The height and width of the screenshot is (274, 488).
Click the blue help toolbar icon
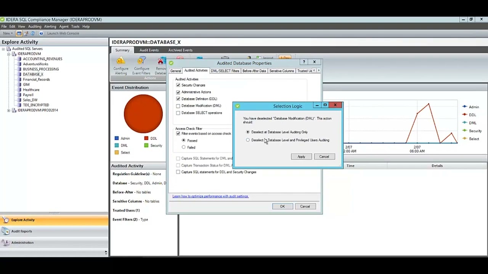pos(41,33)
